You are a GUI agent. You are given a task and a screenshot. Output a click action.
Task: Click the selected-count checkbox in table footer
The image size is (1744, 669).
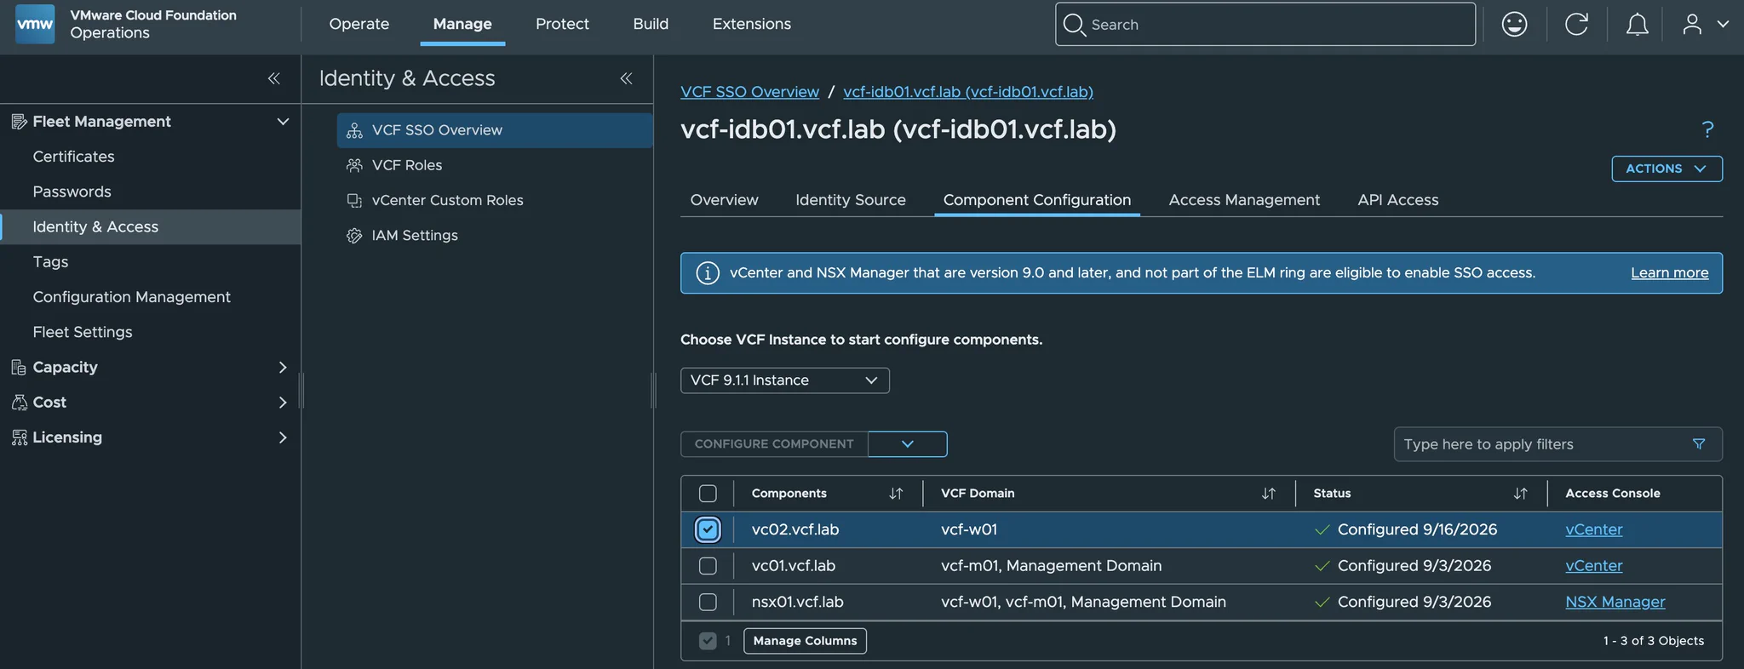[708, 641]
